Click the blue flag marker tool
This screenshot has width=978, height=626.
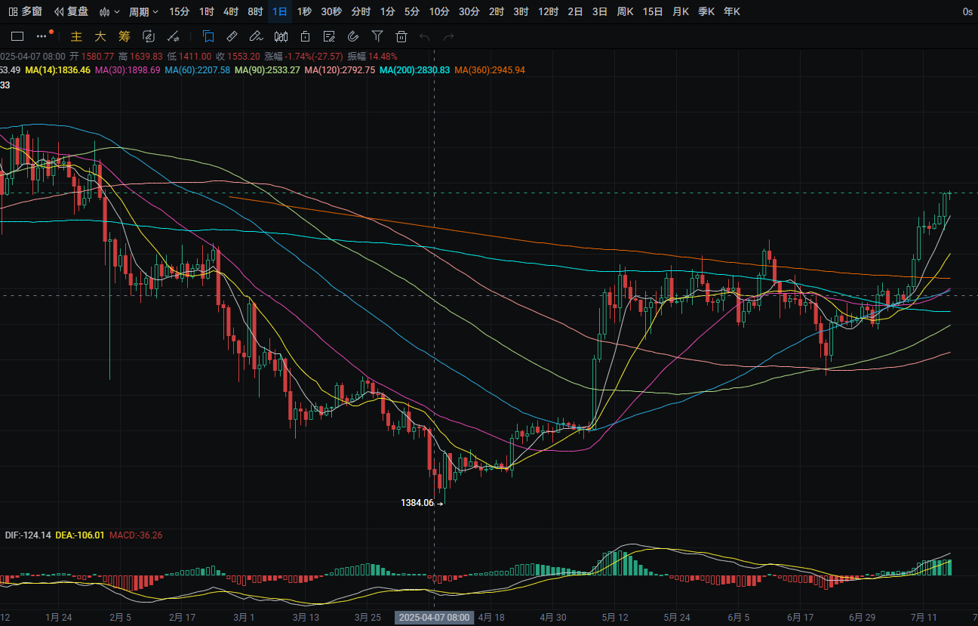(x=208, y=35)
